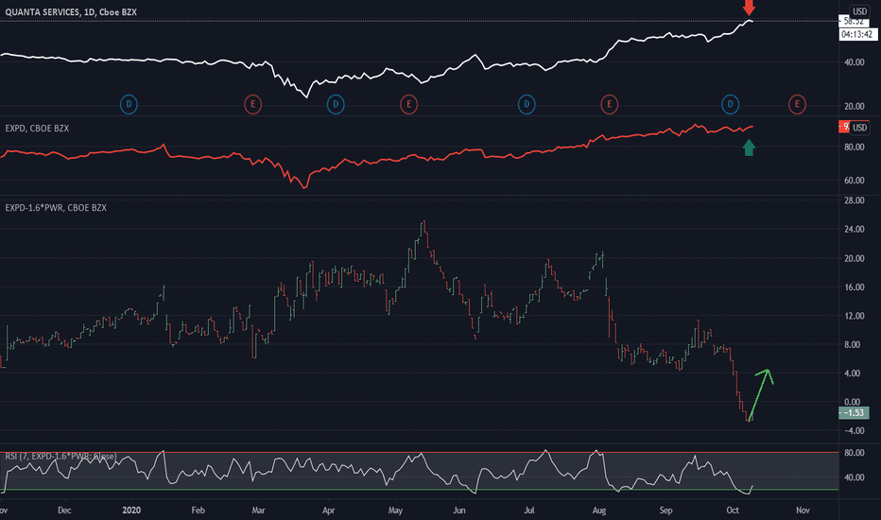Open the dividend marker in early April
The image size is (881, 520).
tap(336, 104)
